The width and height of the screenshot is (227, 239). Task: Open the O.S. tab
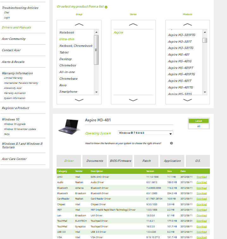pos(198,161)
